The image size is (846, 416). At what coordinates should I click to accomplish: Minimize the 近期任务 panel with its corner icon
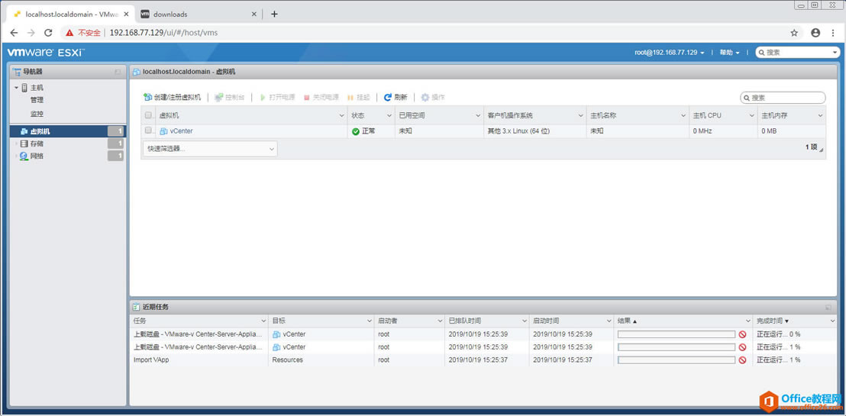(x=828, y=307)
